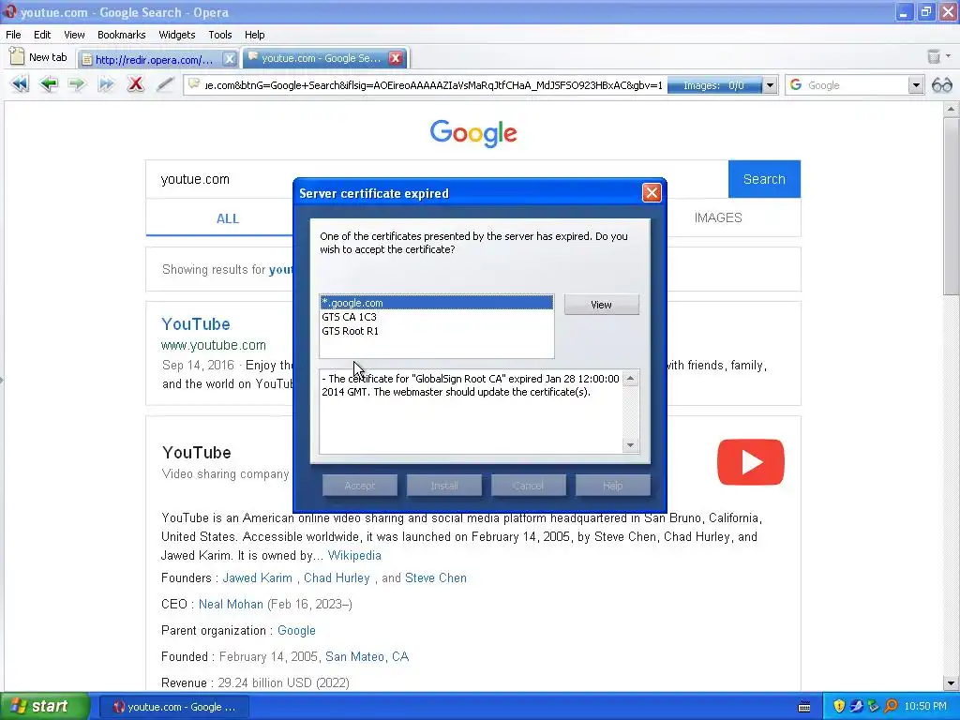The height and width of the screenshot is (720, 960).
Task: Install the certificate
Action: [443, 486]
